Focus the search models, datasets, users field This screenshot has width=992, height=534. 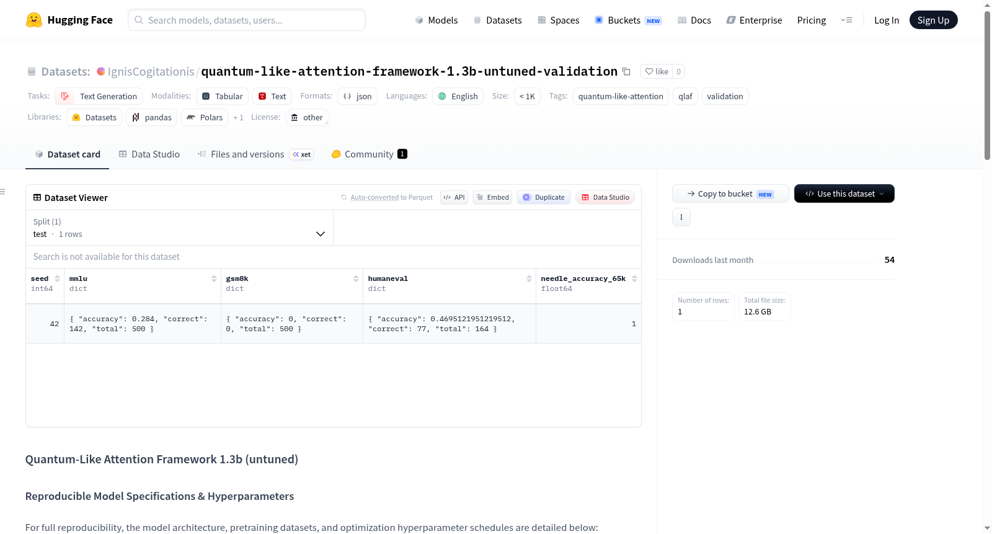pyautogui.click(x=247, y=20)
